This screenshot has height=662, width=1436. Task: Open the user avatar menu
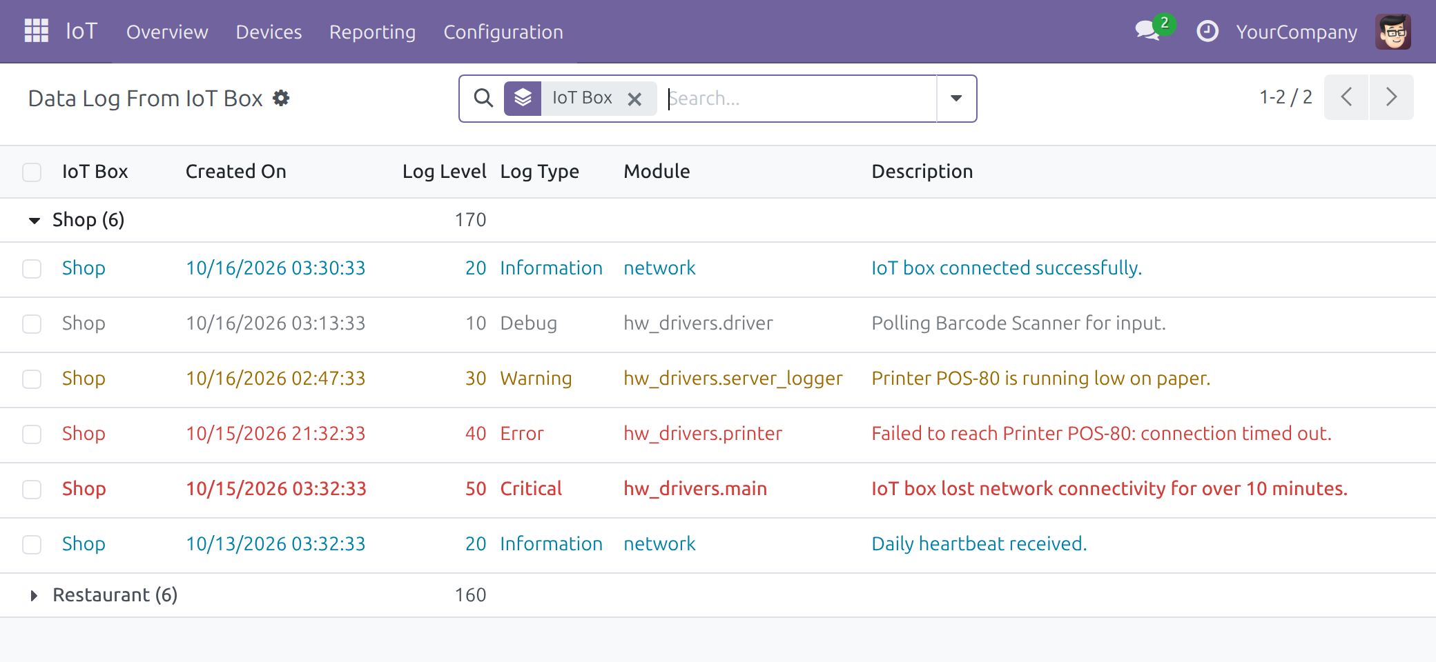1393,31
